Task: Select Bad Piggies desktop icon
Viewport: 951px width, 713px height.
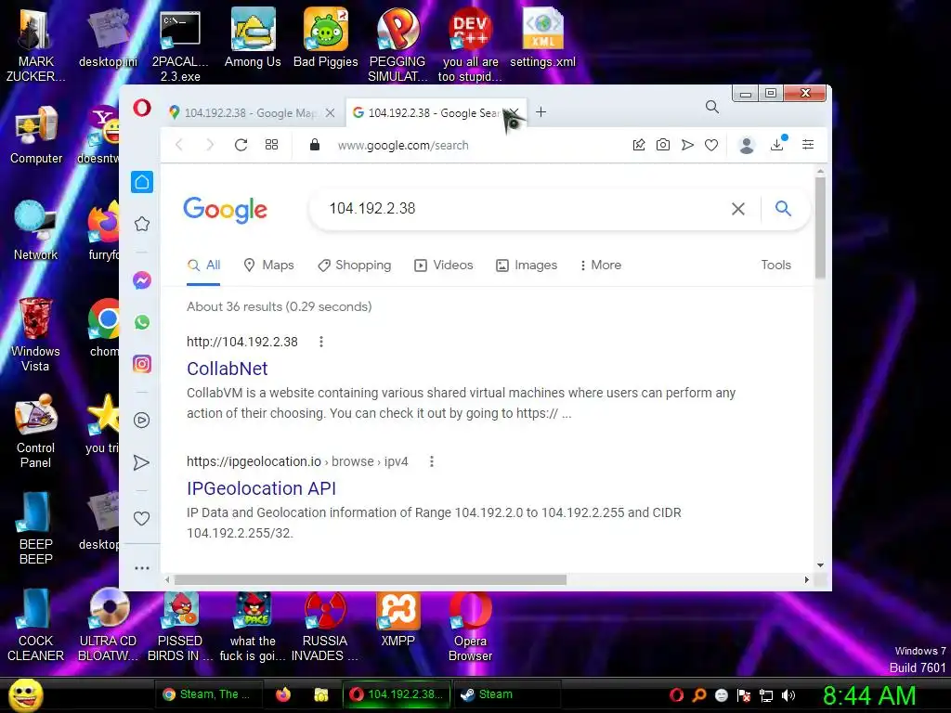Action: 326,37
